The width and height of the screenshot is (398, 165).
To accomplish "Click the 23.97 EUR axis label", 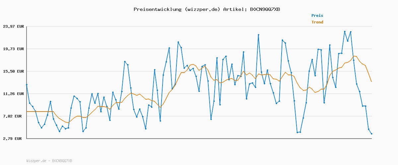I will (14, 26).
